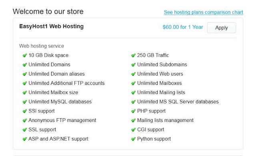Click the checkmark next to Python support

133,139
